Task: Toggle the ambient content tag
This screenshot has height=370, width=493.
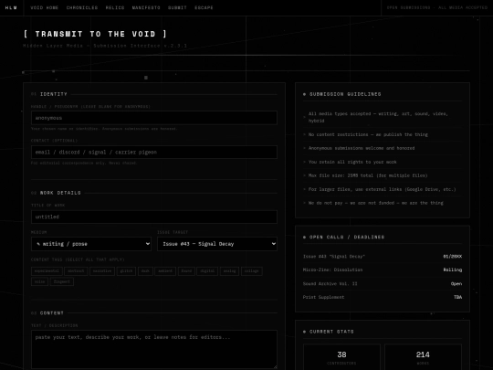Action: 165,271
